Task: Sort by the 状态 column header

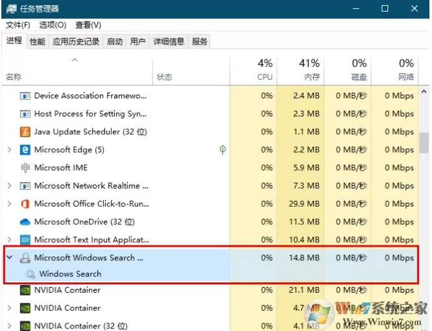Action: pos(191,71)
